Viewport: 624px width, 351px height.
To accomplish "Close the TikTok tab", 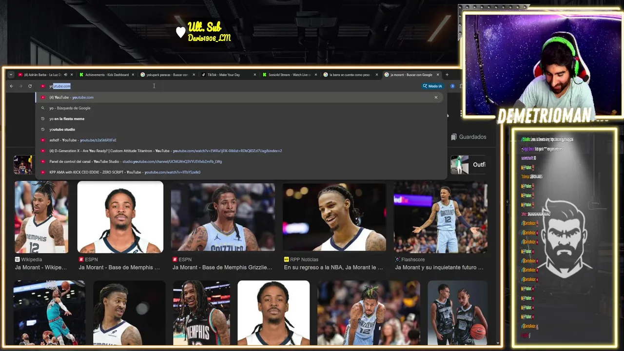I will [x=254, y=75].
